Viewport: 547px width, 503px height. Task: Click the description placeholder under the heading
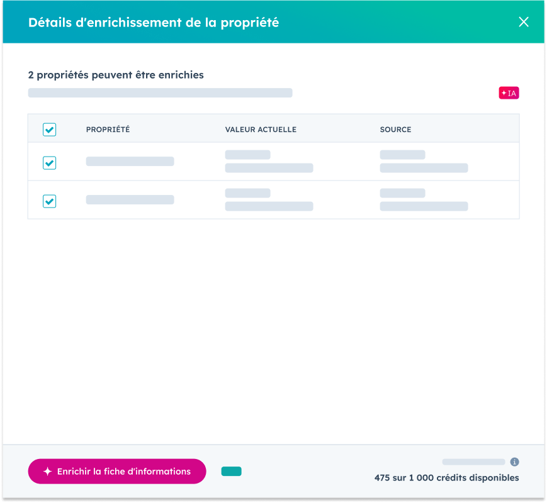click(x=160, y=93)
